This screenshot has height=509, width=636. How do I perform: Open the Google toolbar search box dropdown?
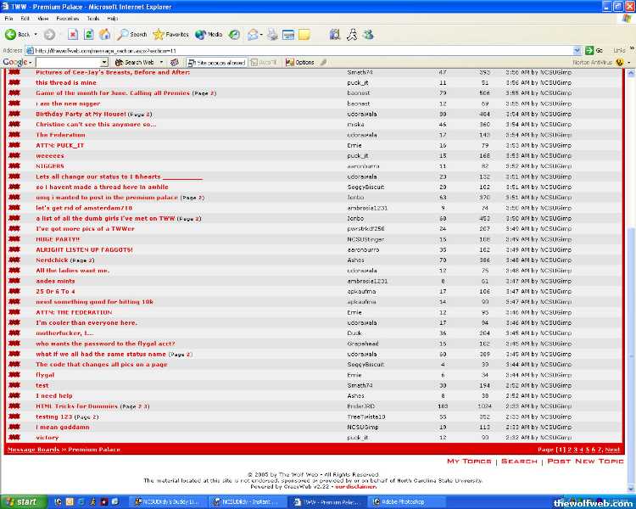(103, 62)
